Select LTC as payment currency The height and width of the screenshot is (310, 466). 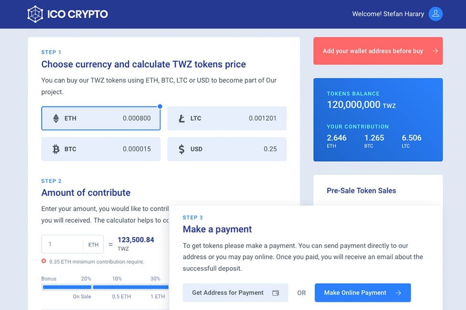coord(227,118)
